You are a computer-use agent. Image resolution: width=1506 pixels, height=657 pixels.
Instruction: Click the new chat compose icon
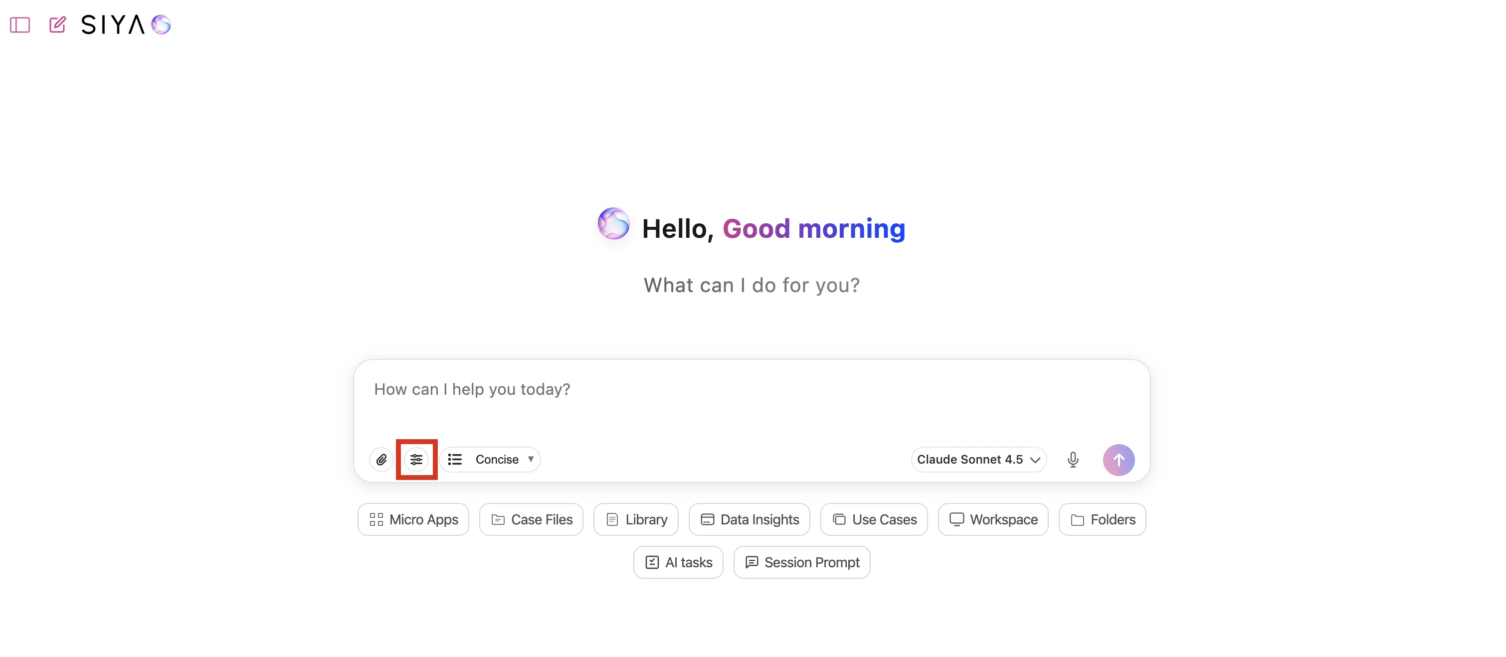[x=57, y=24]
